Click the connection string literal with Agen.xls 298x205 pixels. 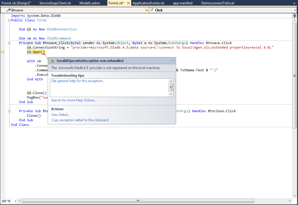point(172,47)
